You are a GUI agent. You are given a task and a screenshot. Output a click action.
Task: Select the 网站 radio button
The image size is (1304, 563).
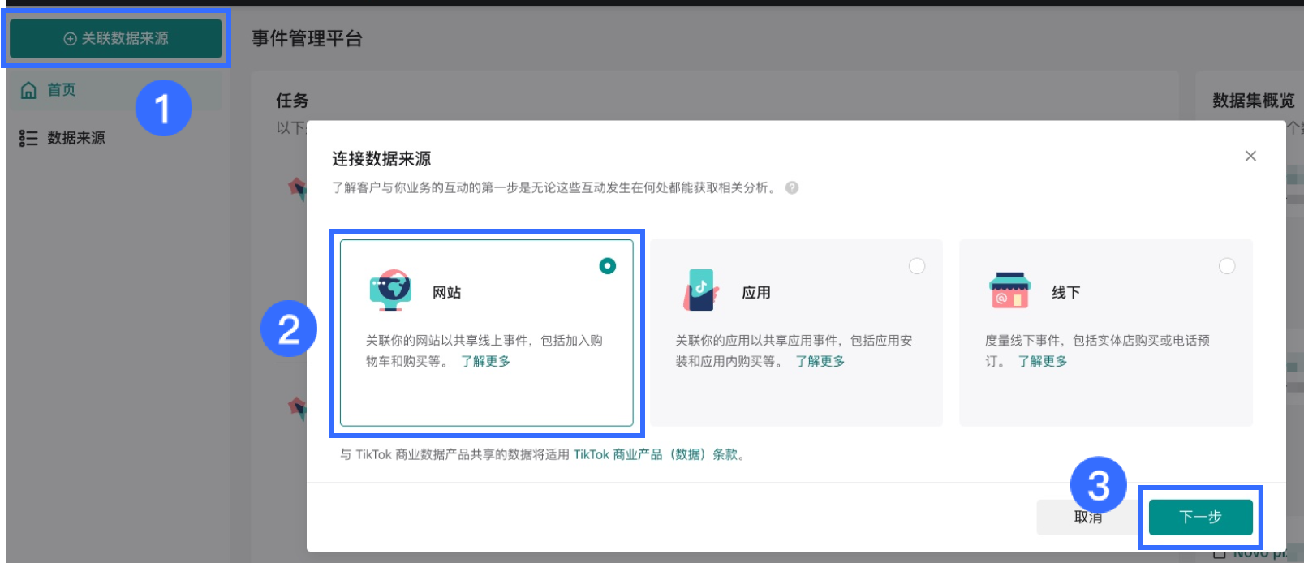click(x=607, y=266)
